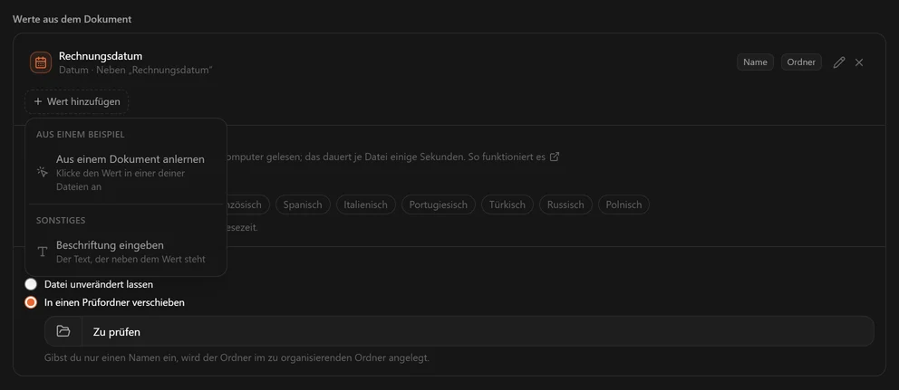Click the Name tag button
Image resolution: width=899 pixels, height=390 pixels.
[755, 62]
